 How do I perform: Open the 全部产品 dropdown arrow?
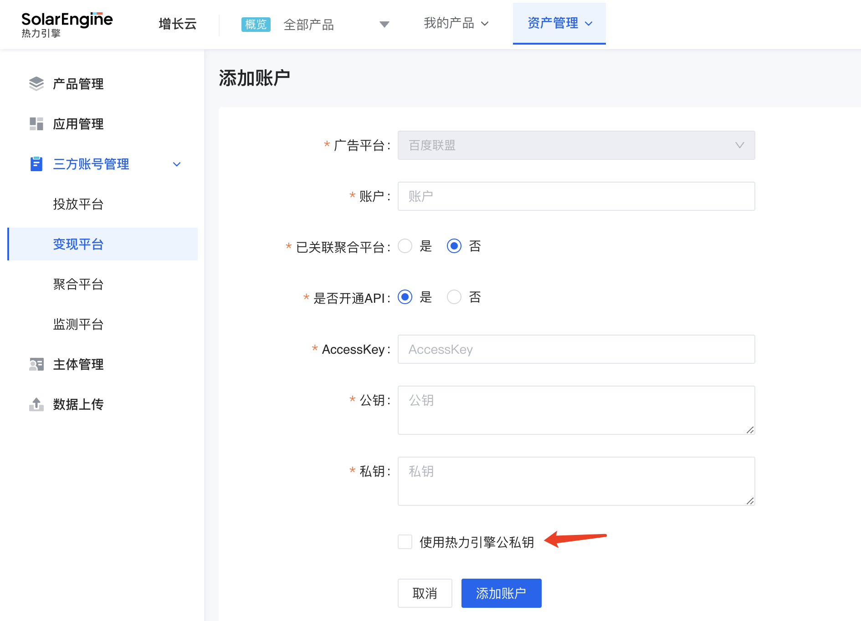(384, 24)
